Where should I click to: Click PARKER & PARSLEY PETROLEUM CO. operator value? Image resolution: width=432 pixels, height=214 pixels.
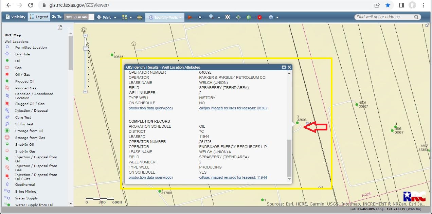coord(233,77)
